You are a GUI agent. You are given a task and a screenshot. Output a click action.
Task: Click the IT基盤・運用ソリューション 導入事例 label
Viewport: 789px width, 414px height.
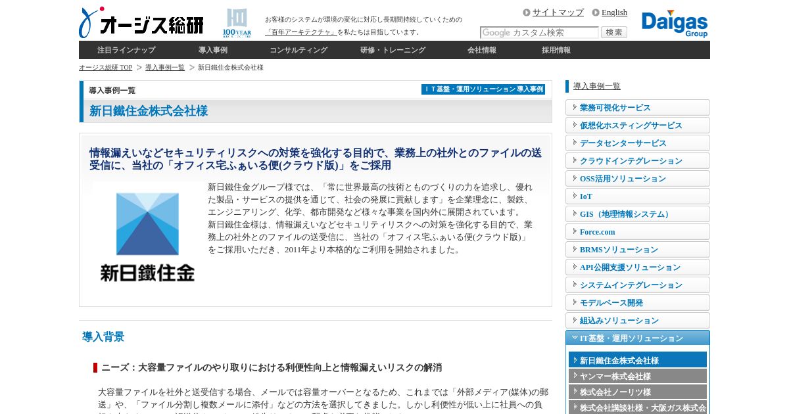483,89
